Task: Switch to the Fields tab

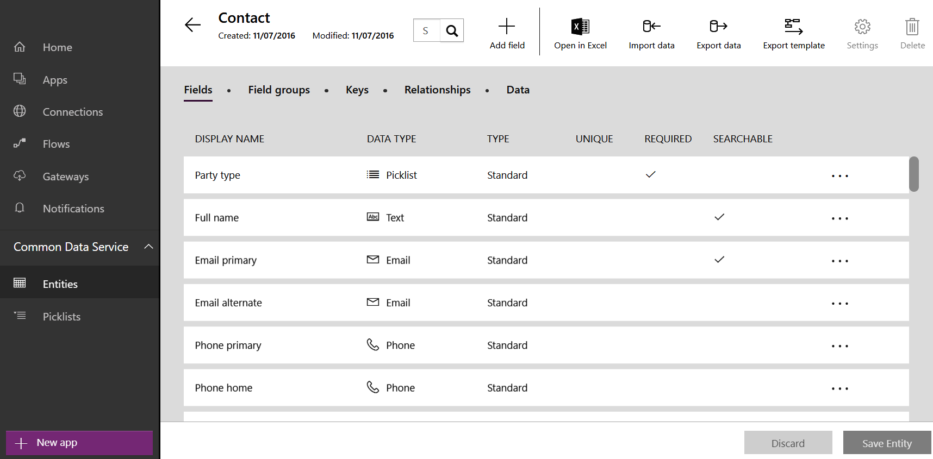Action: [198, 90]
